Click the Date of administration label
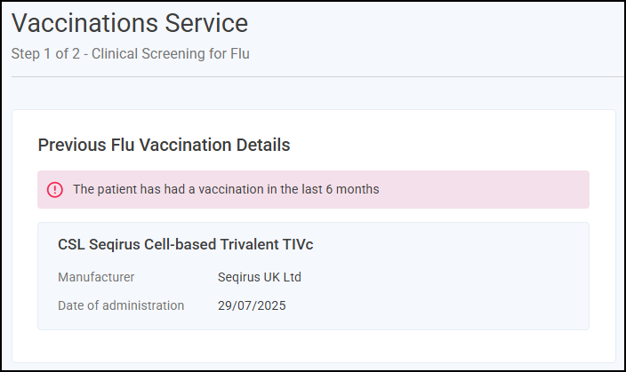Screen dimensions: 626x372 tap(121, 305)
